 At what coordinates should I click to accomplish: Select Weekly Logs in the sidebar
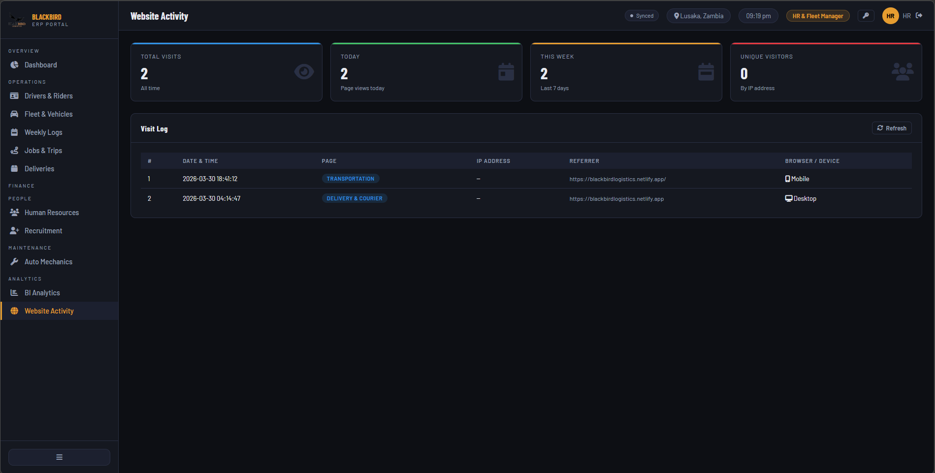pos(43,132)
